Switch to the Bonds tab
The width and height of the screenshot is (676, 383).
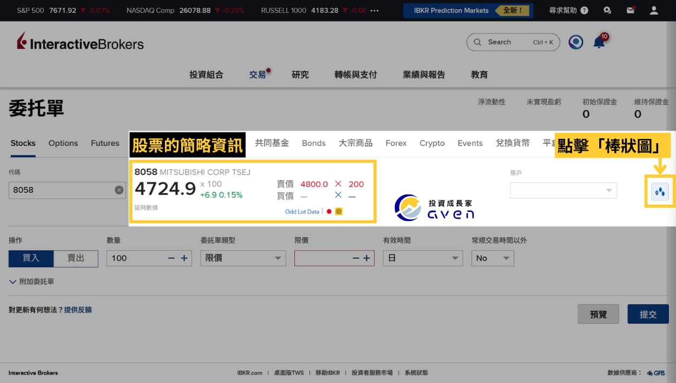click(314, 143)
